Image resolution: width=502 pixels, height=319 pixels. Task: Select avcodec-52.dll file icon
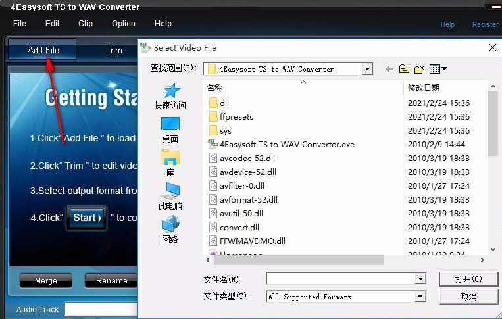click(213, 158)
